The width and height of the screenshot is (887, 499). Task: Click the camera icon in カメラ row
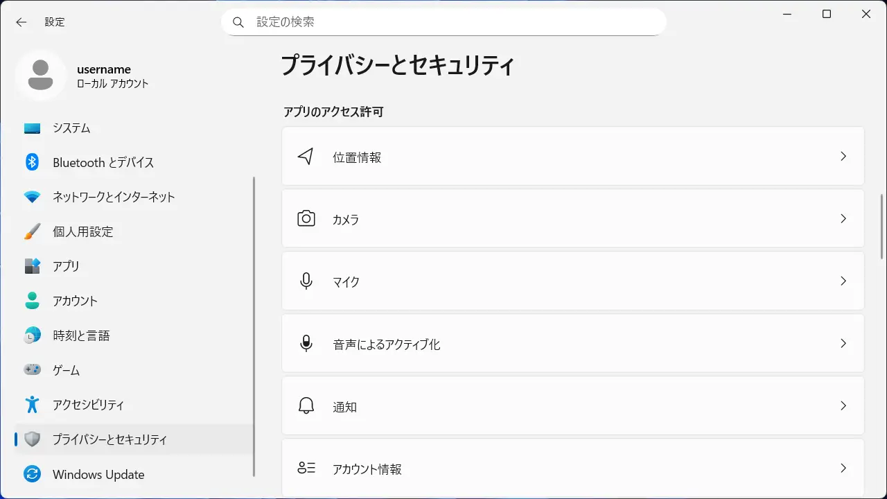pyautogui.click(x=306, y=219)
